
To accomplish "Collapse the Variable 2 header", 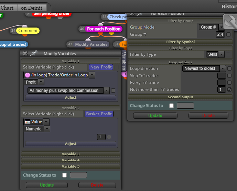I will click(71, 108).
